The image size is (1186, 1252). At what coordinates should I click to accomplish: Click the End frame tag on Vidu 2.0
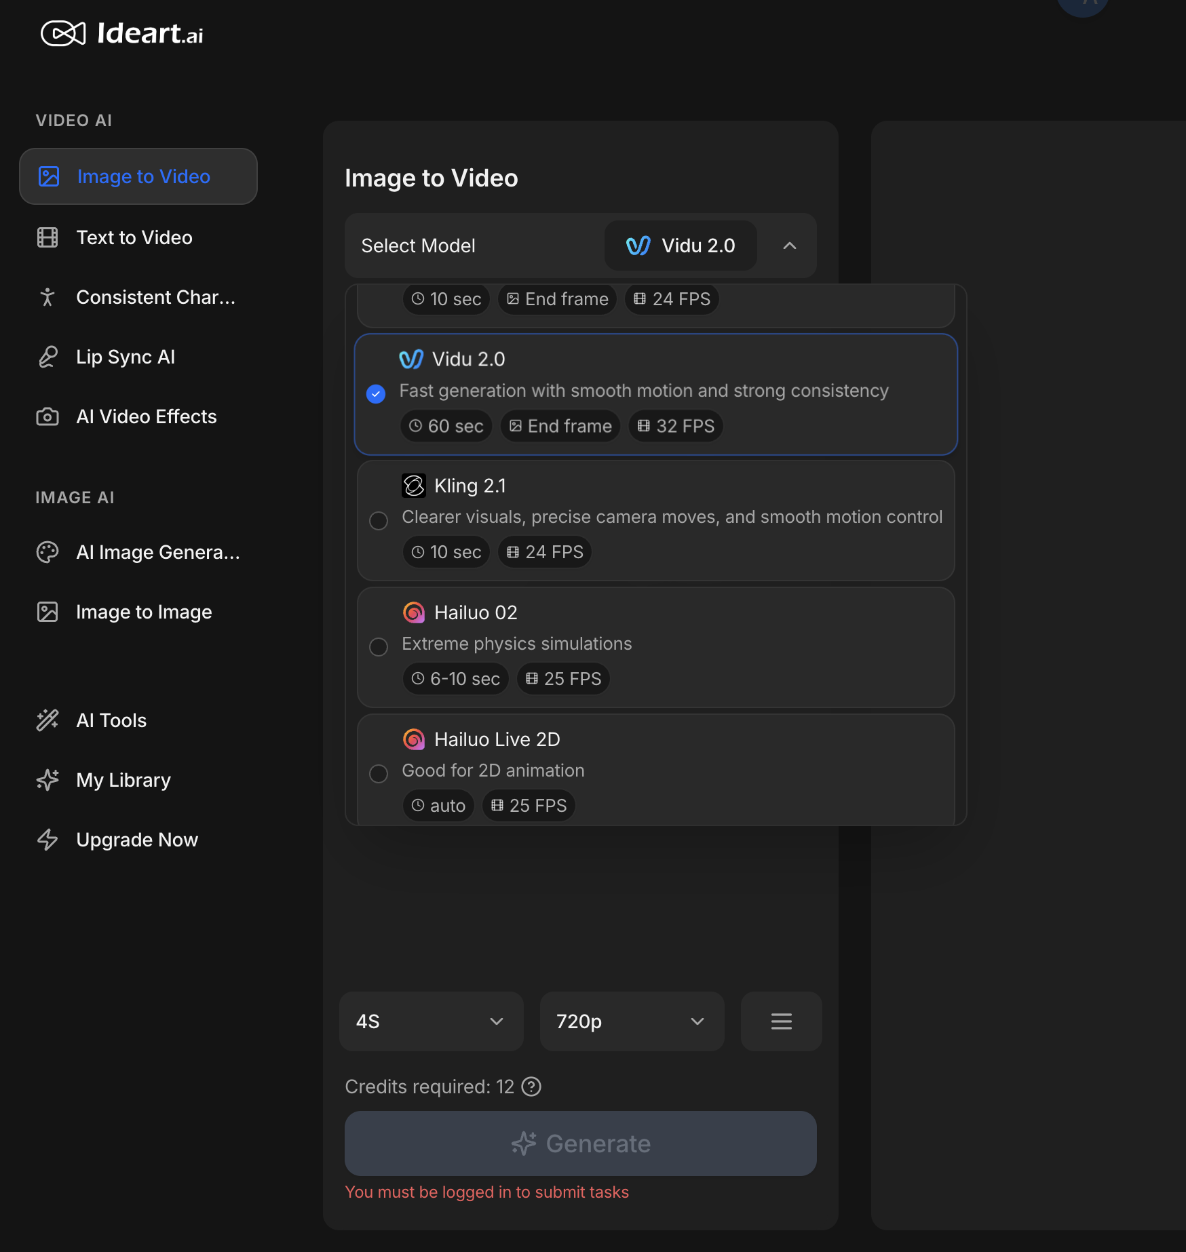[560, 426]
